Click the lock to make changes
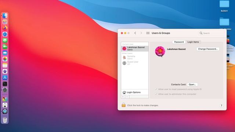Screen dimensions: 235x132 pyautogui.click(x=124, y=105)
